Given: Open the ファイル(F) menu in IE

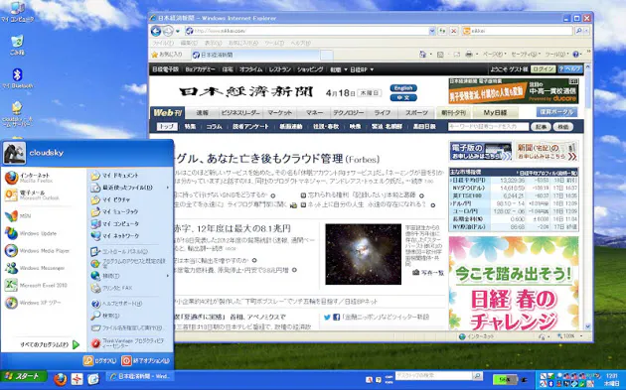Looking at the screenshot, I should (163, 43).
